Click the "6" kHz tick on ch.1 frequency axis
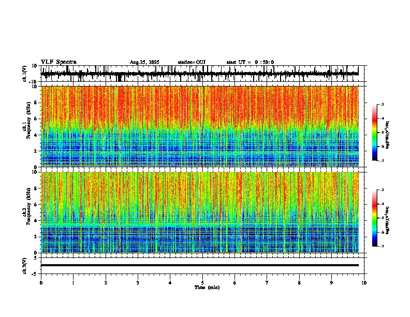Screen dimensions: 410x317 36,119
